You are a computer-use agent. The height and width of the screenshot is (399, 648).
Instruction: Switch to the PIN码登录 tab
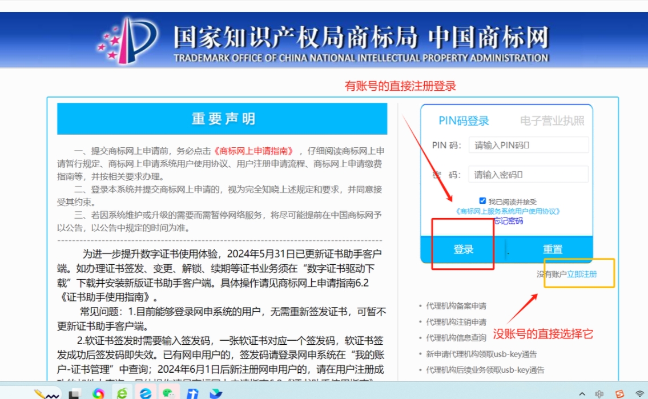click(464, 120)
